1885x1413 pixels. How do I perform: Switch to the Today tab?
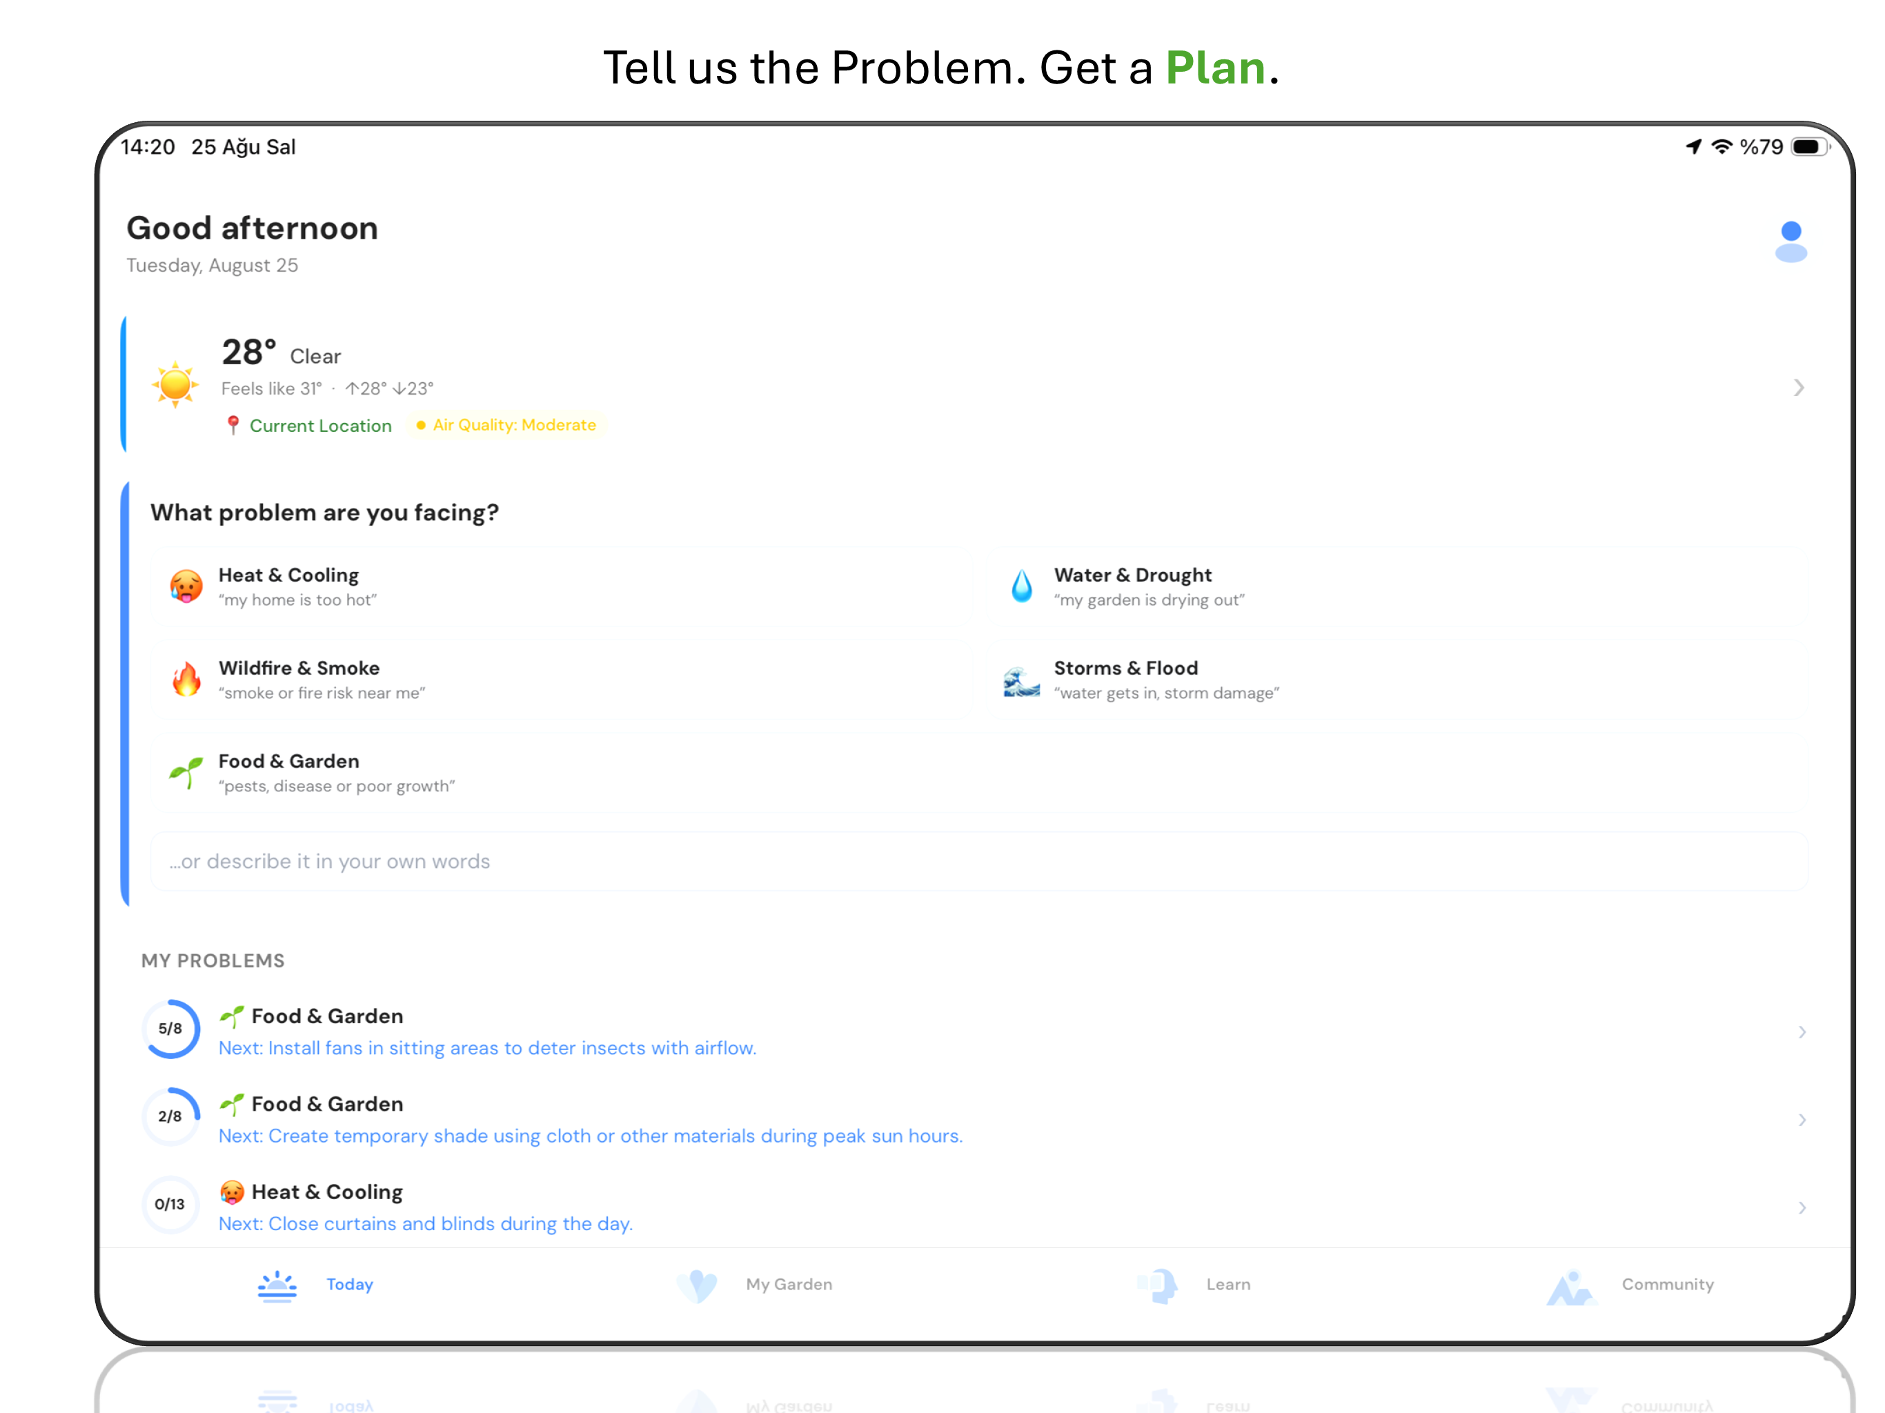[x=316, y=1285]
